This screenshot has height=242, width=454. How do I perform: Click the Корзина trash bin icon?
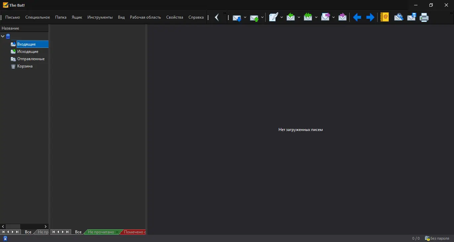coord(13,66)
